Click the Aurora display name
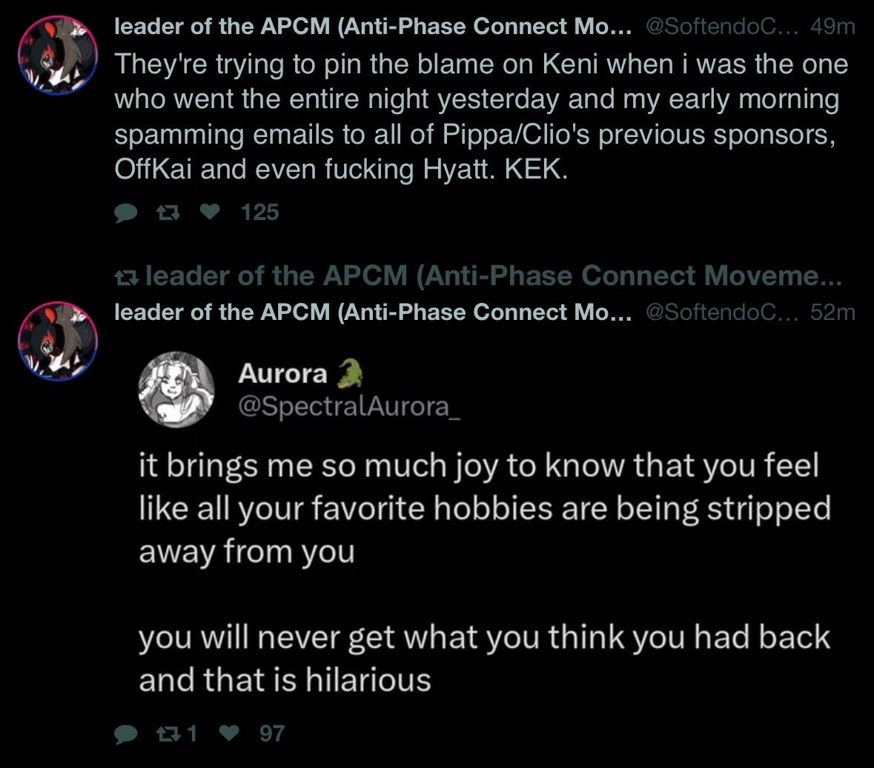Viewport: 874px width, 768px height. [x=282, y=374]
